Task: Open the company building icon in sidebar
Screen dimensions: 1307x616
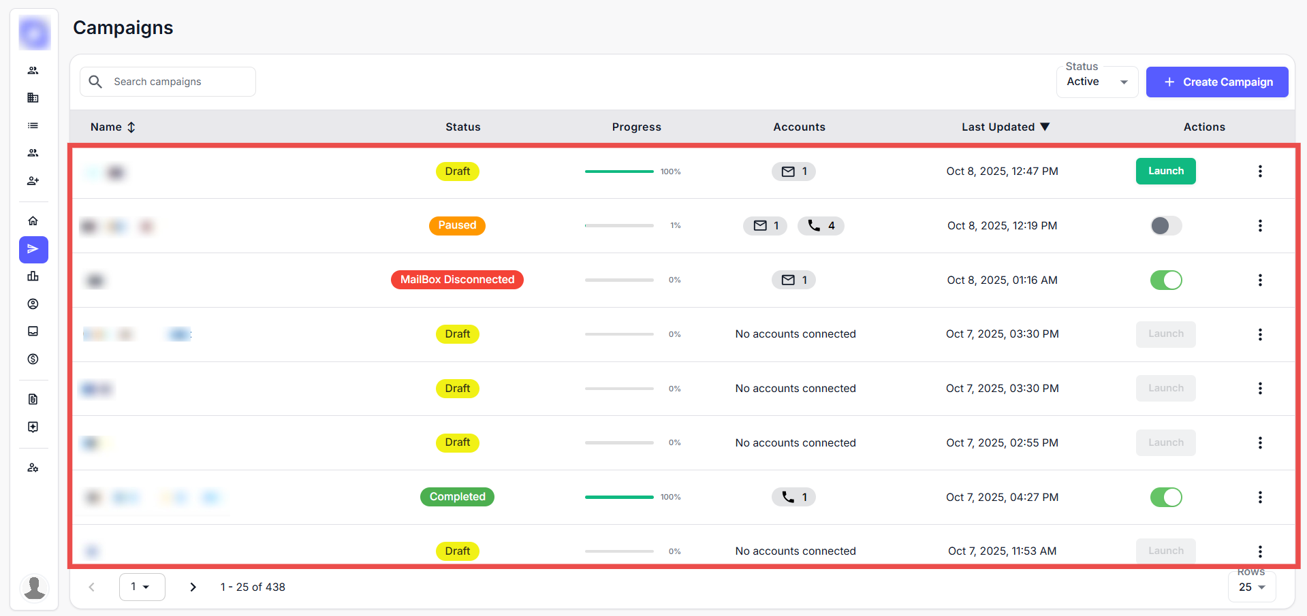Action: pos(33,98)
